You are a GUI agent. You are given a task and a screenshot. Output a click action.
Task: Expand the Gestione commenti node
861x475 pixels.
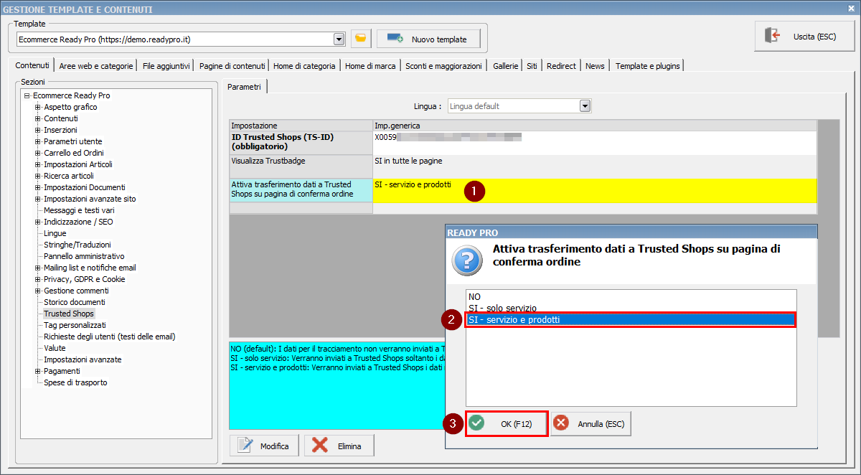click(38, 291)
